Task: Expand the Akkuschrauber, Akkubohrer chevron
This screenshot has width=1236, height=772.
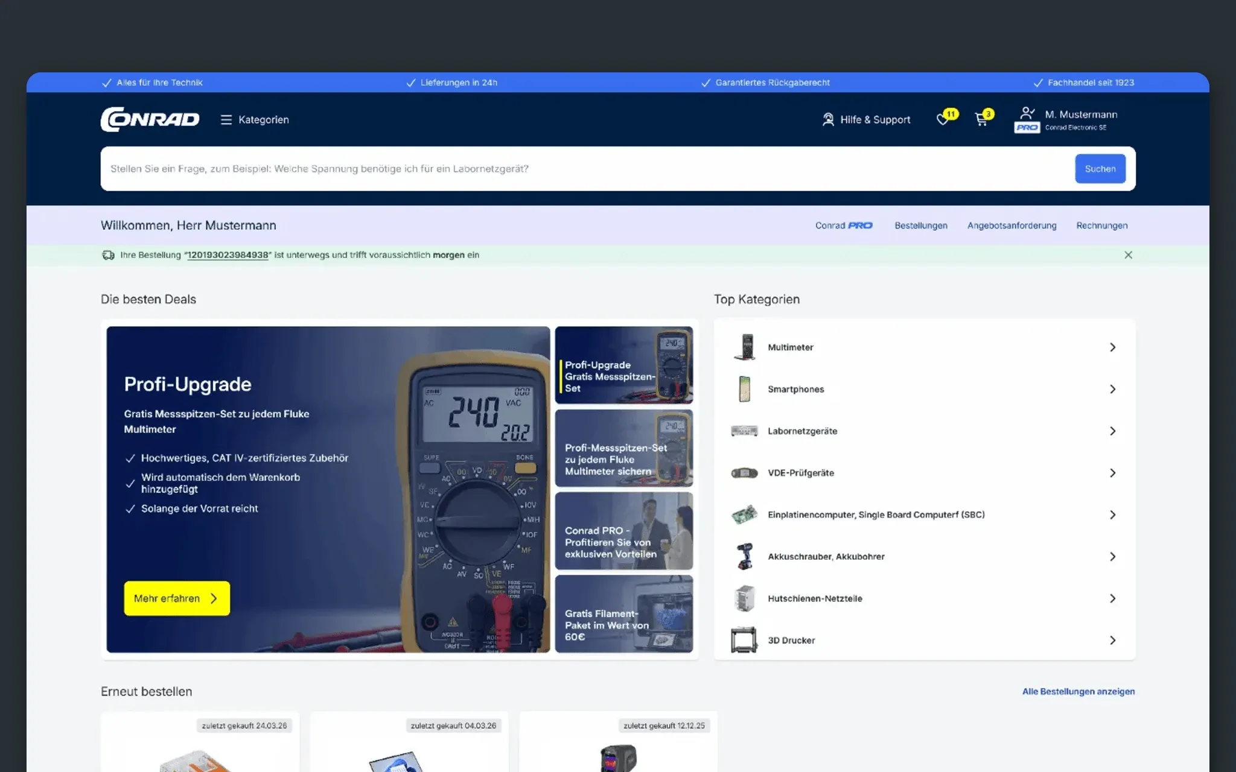Action: point(1112,556)
